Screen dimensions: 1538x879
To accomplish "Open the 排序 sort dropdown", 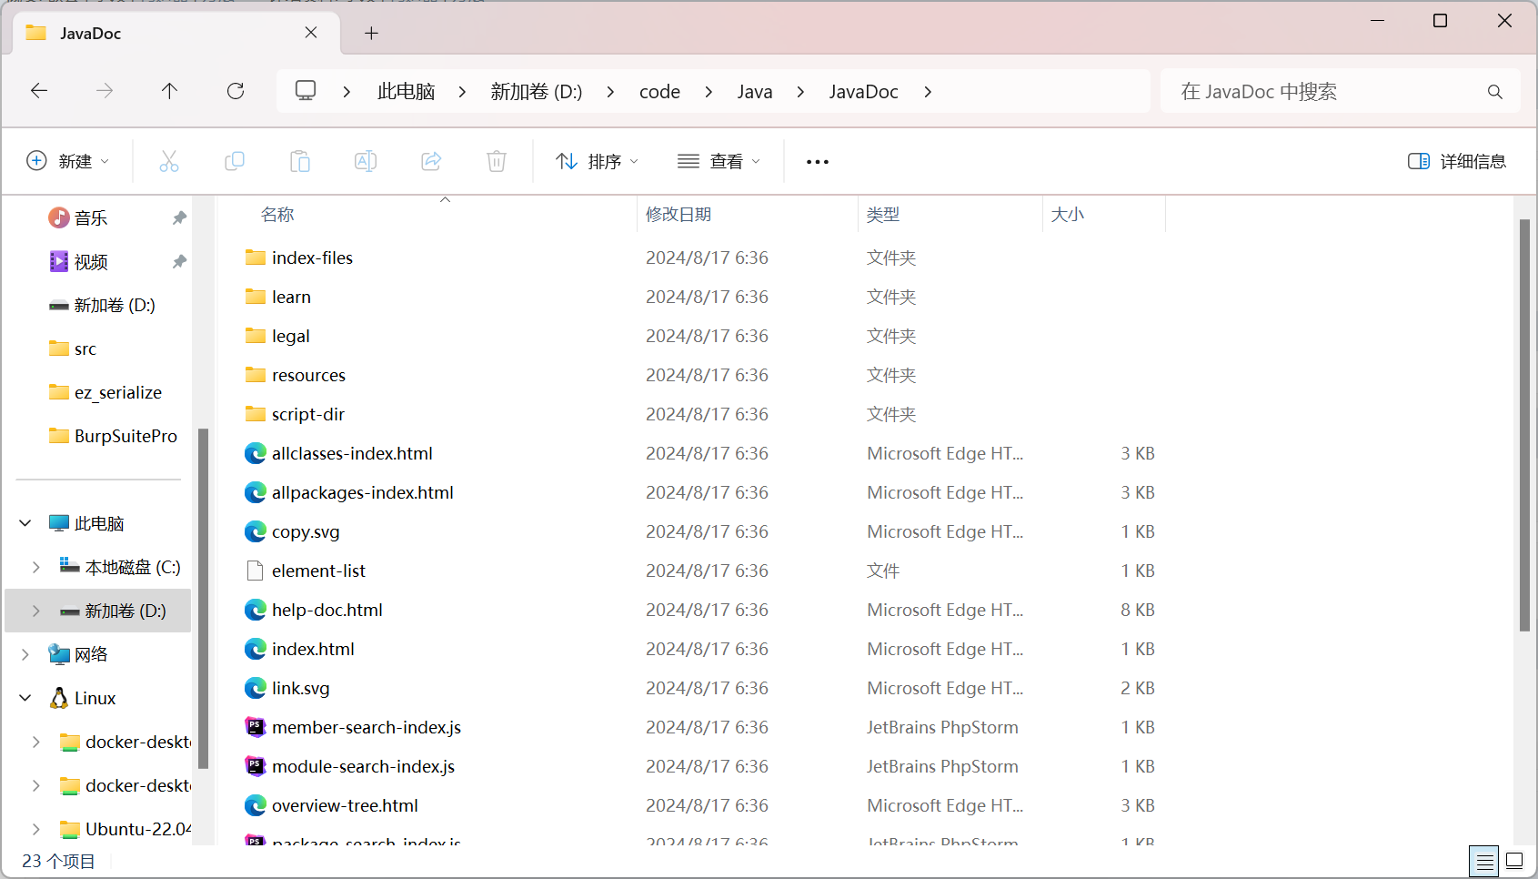I will click(597, 161).
